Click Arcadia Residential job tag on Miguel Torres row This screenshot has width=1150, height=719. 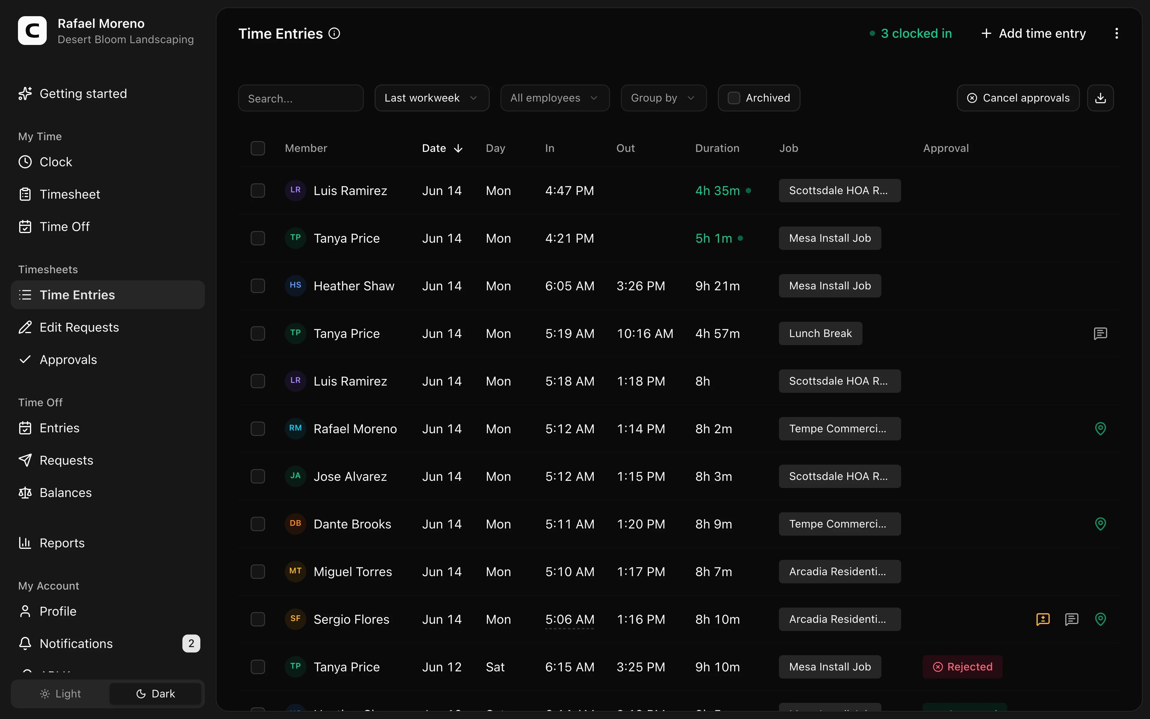839,571
